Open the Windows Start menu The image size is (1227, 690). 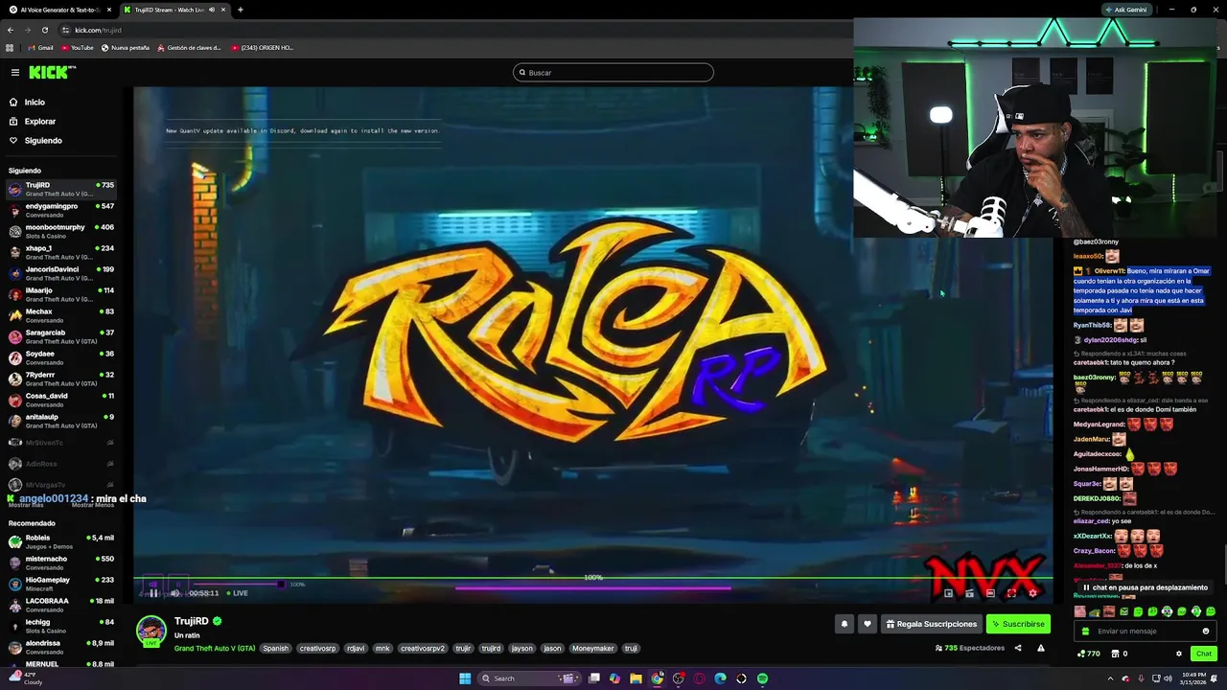[465, 678]
